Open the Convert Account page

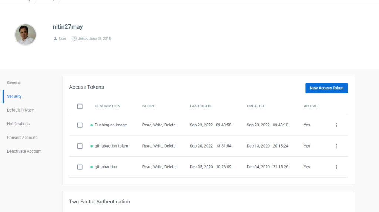coord(22,138)
